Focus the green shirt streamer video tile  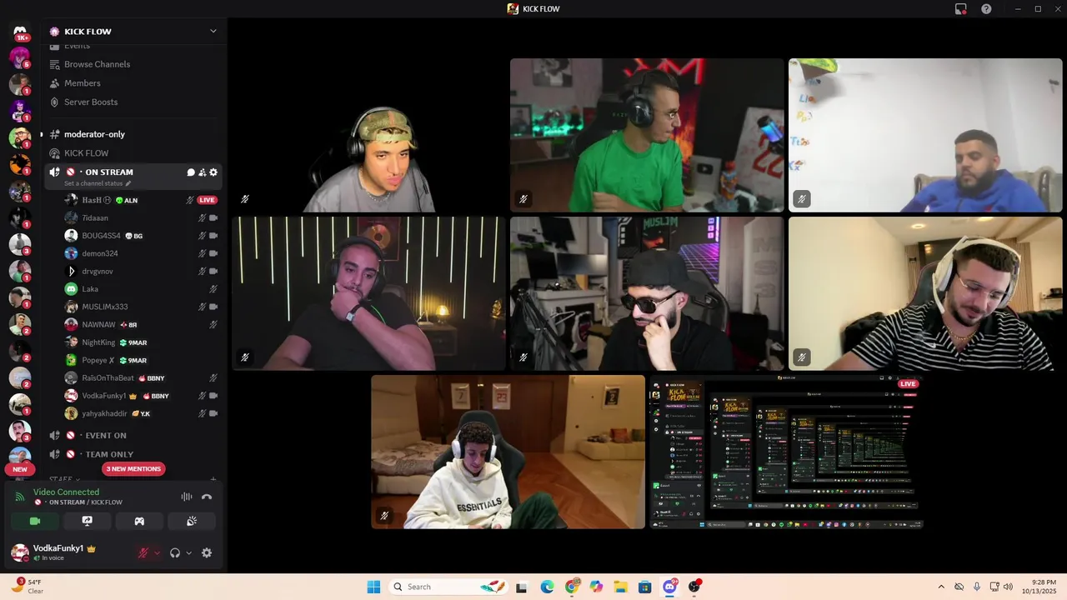647,135
